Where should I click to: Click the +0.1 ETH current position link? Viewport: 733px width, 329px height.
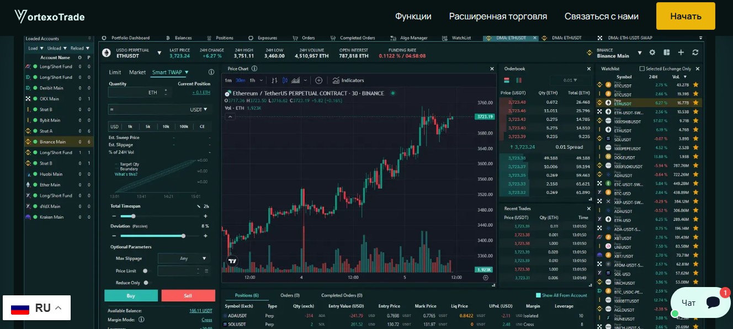[x=201, y=92]
